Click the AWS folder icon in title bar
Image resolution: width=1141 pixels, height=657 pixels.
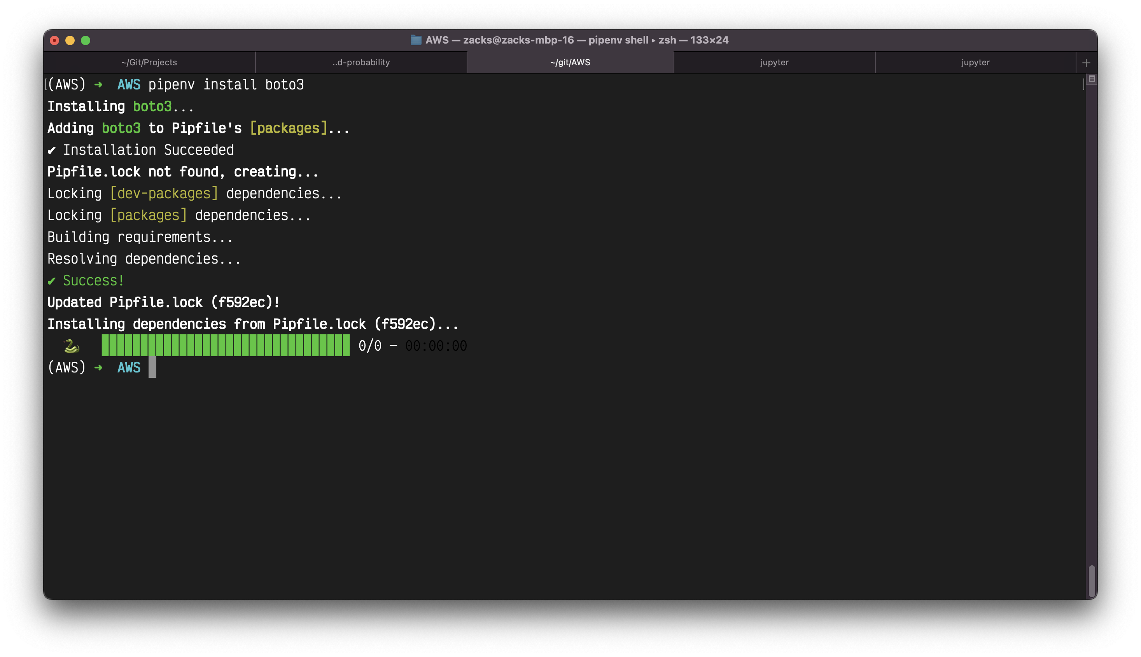pyautogui.click(x=416, y=40)
